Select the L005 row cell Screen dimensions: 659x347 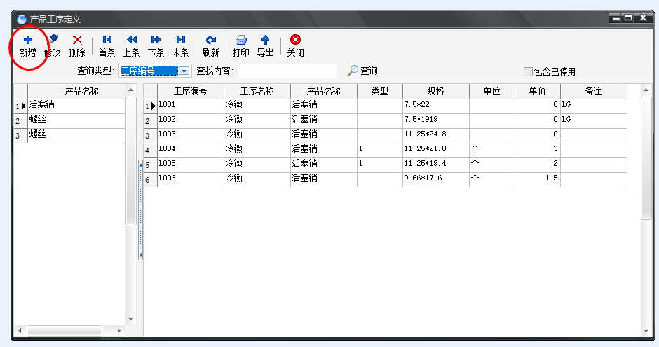tap(191, 164)
